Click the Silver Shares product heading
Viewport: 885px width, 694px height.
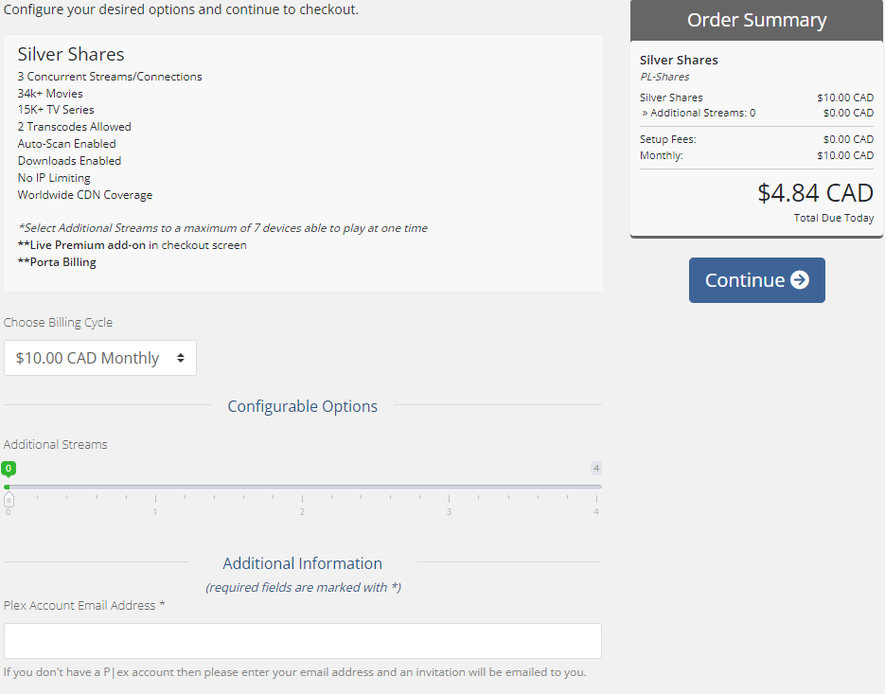71,54
